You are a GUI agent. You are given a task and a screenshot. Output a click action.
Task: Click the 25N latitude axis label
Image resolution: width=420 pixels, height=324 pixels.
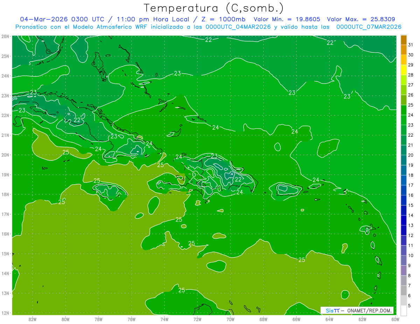5,56
